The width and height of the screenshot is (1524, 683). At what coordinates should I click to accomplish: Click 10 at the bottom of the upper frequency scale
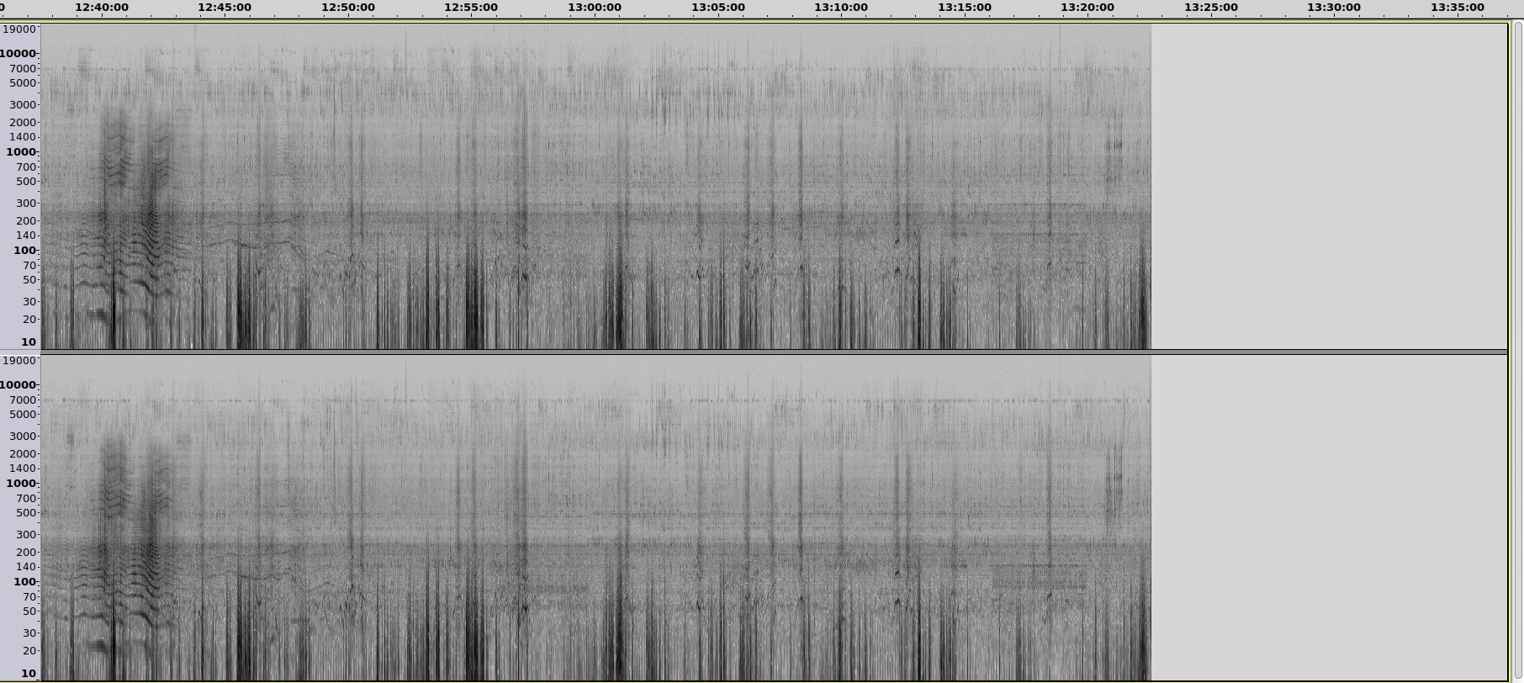point(29,342)
